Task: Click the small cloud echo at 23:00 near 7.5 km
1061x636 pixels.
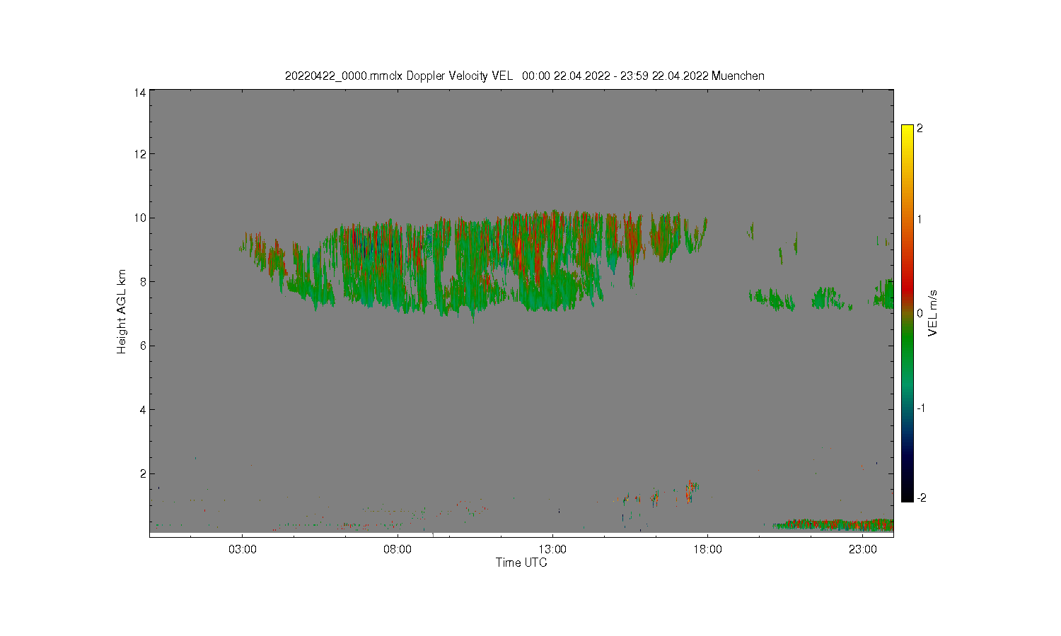Action: 884,295
